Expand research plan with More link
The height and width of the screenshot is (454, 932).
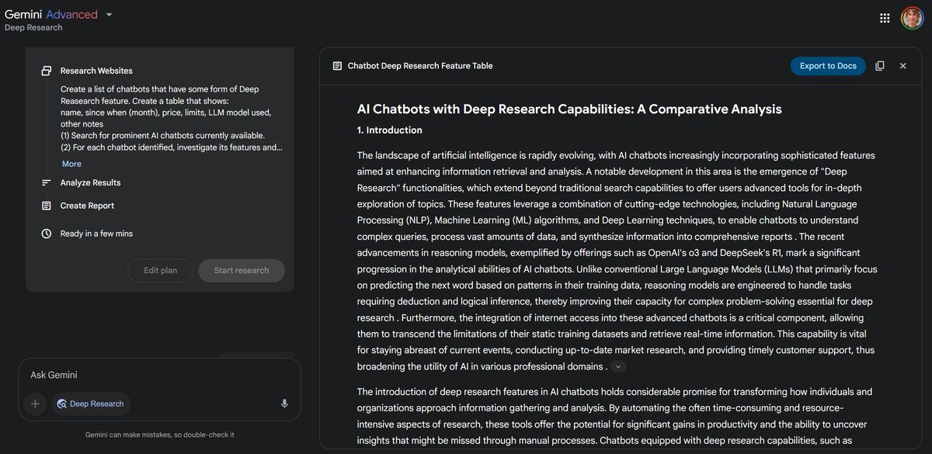(71, 164)
